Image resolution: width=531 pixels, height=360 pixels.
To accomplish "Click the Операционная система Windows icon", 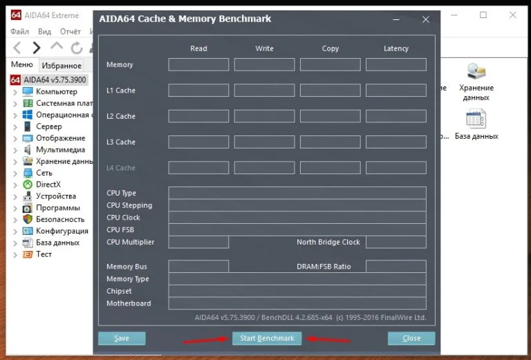I will coord(28,115).
